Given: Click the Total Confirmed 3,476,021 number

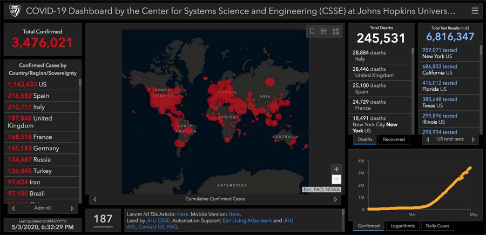Looking at the screenshot, I should pos(43,43).
